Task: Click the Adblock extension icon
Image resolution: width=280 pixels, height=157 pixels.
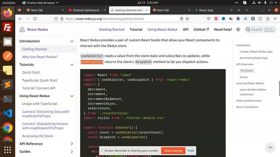Action: point(216,19)
